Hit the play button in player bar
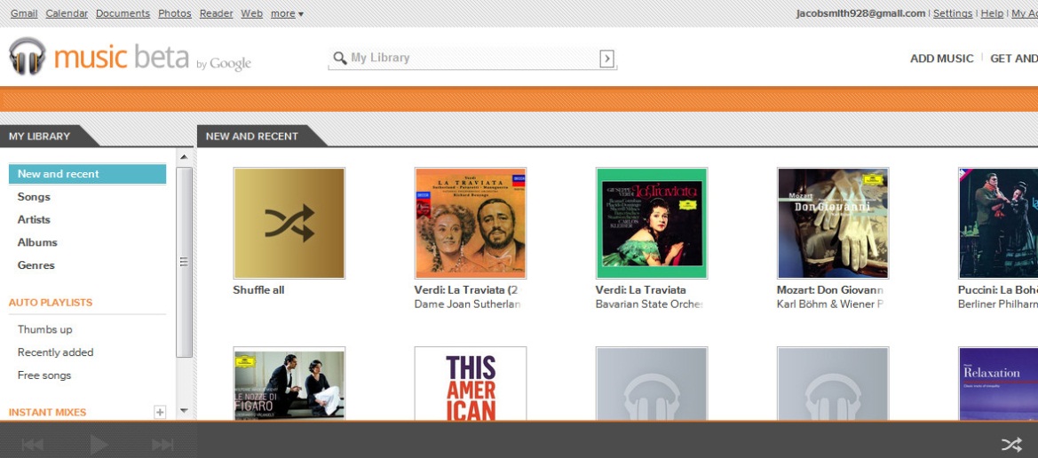 point(99,445)
